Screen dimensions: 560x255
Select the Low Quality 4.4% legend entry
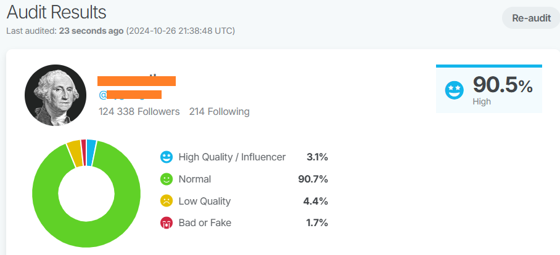click(x=244, y=201)
